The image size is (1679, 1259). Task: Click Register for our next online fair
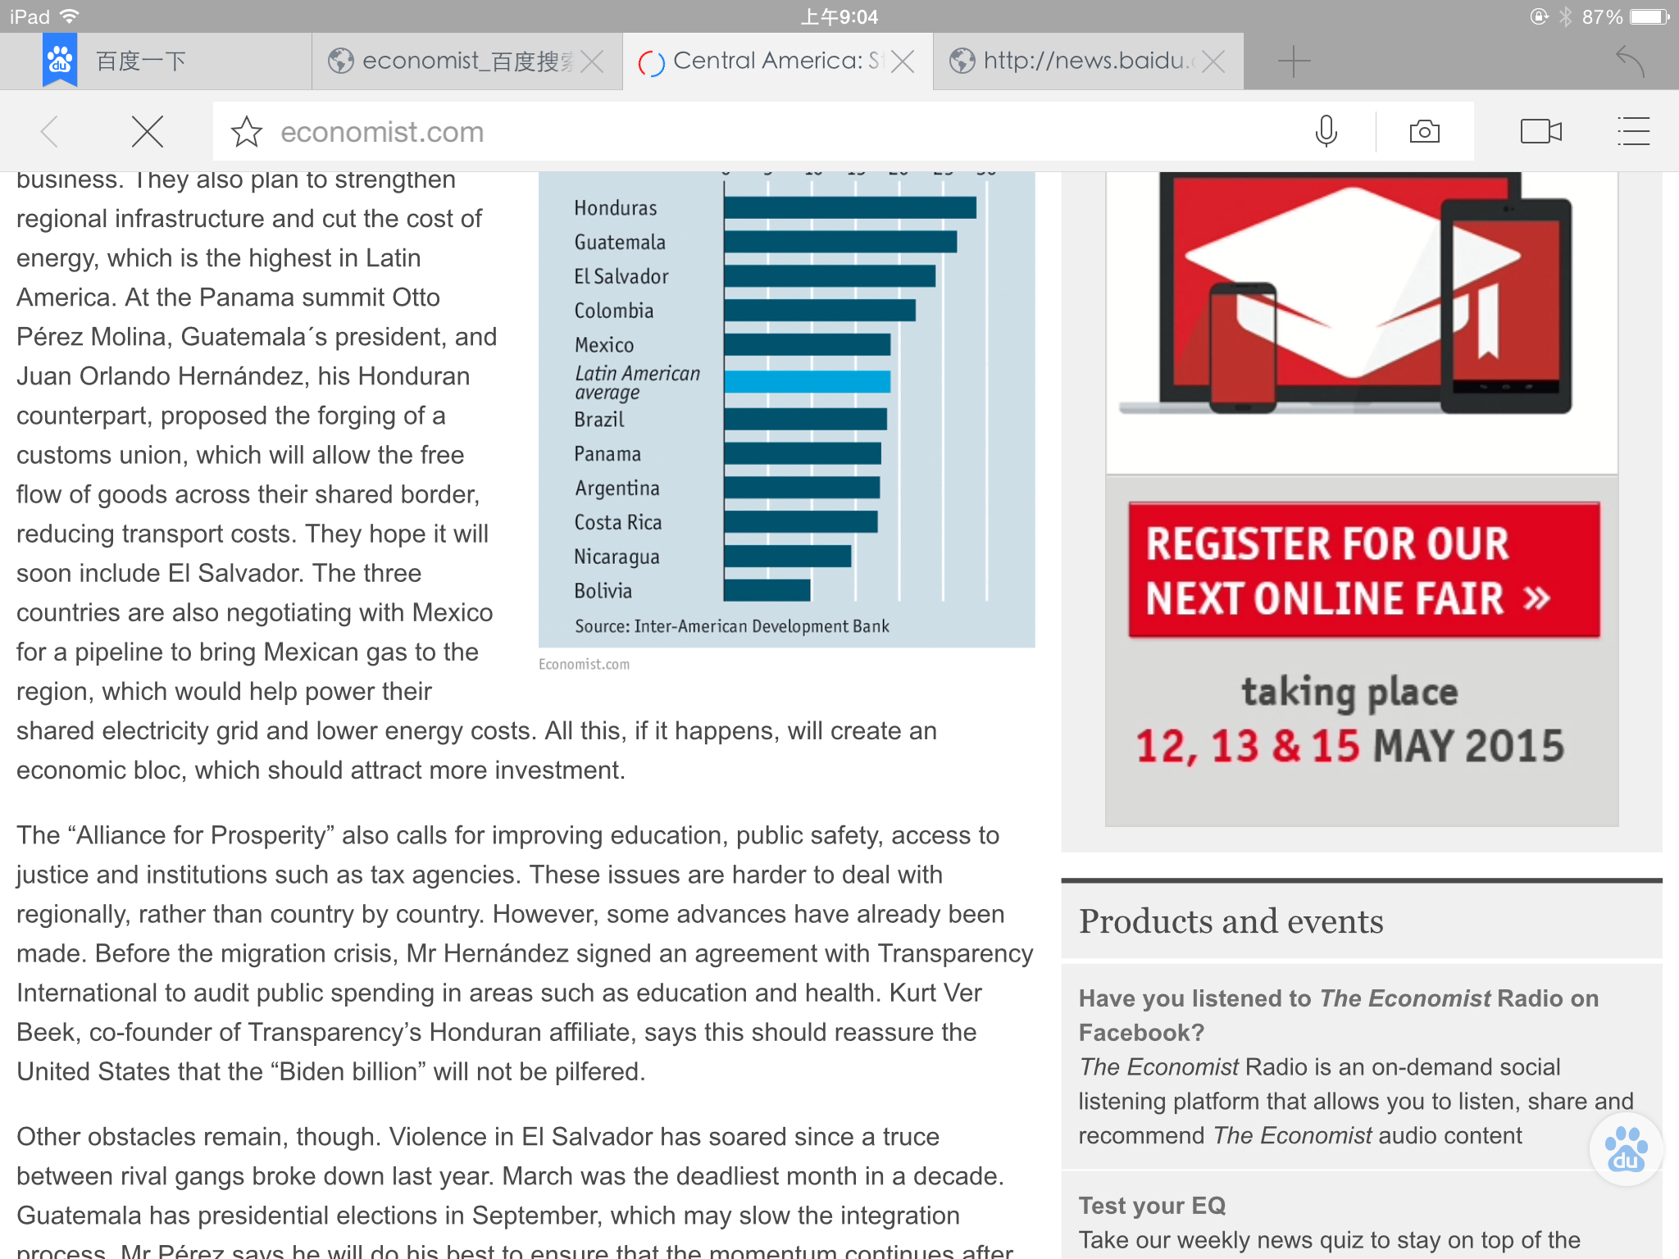click(x=1363, y=570)
